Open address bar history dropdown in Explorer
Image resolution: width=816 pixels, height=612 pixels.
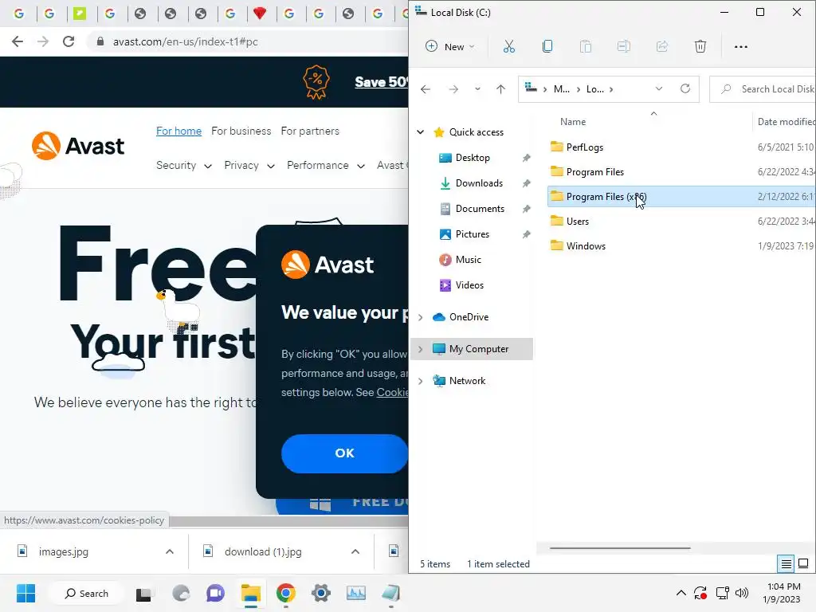[659, 89]
